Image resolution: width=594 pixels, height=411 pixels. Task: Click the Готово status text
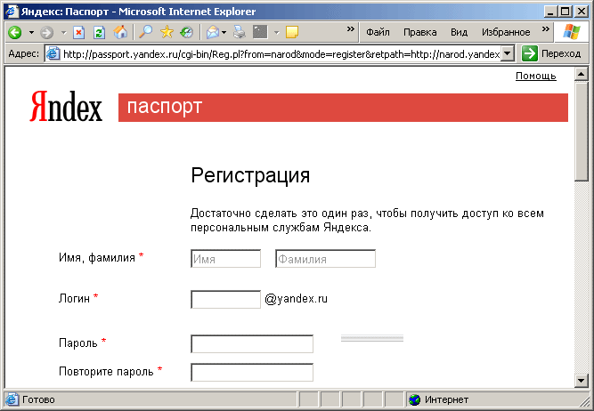coord(38,399)
